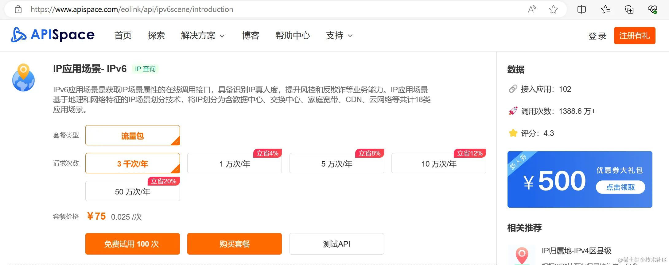Select the 流量包 package type
Image resolution: width=669 pixels, height=265 pixels.
pyautogui.click(x=133, y=135)
